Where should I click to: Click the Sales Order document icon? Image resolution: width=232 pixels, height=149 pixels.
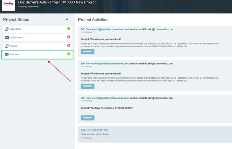(x=7, y=29)
